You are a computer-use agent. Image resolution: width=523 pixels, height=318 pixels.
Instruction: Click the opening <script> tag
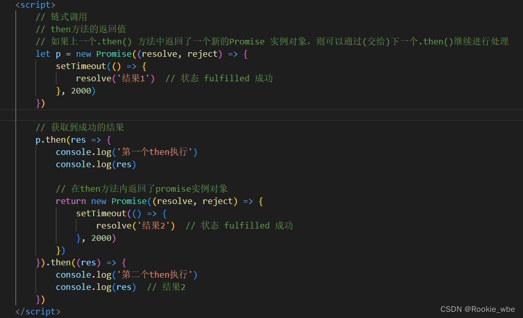click(x=35, y=5)
